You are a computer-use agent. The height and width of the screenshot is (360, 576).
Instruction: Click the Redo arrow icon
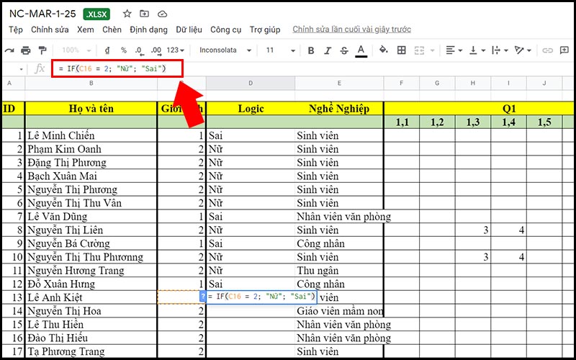(x=10, y=50)
